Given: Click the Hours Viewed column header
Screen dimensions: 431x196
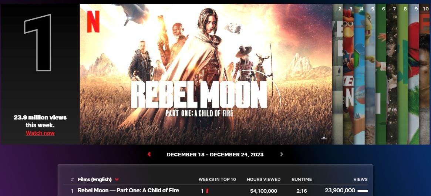Looking at the screenshot, I should (263, 179).
